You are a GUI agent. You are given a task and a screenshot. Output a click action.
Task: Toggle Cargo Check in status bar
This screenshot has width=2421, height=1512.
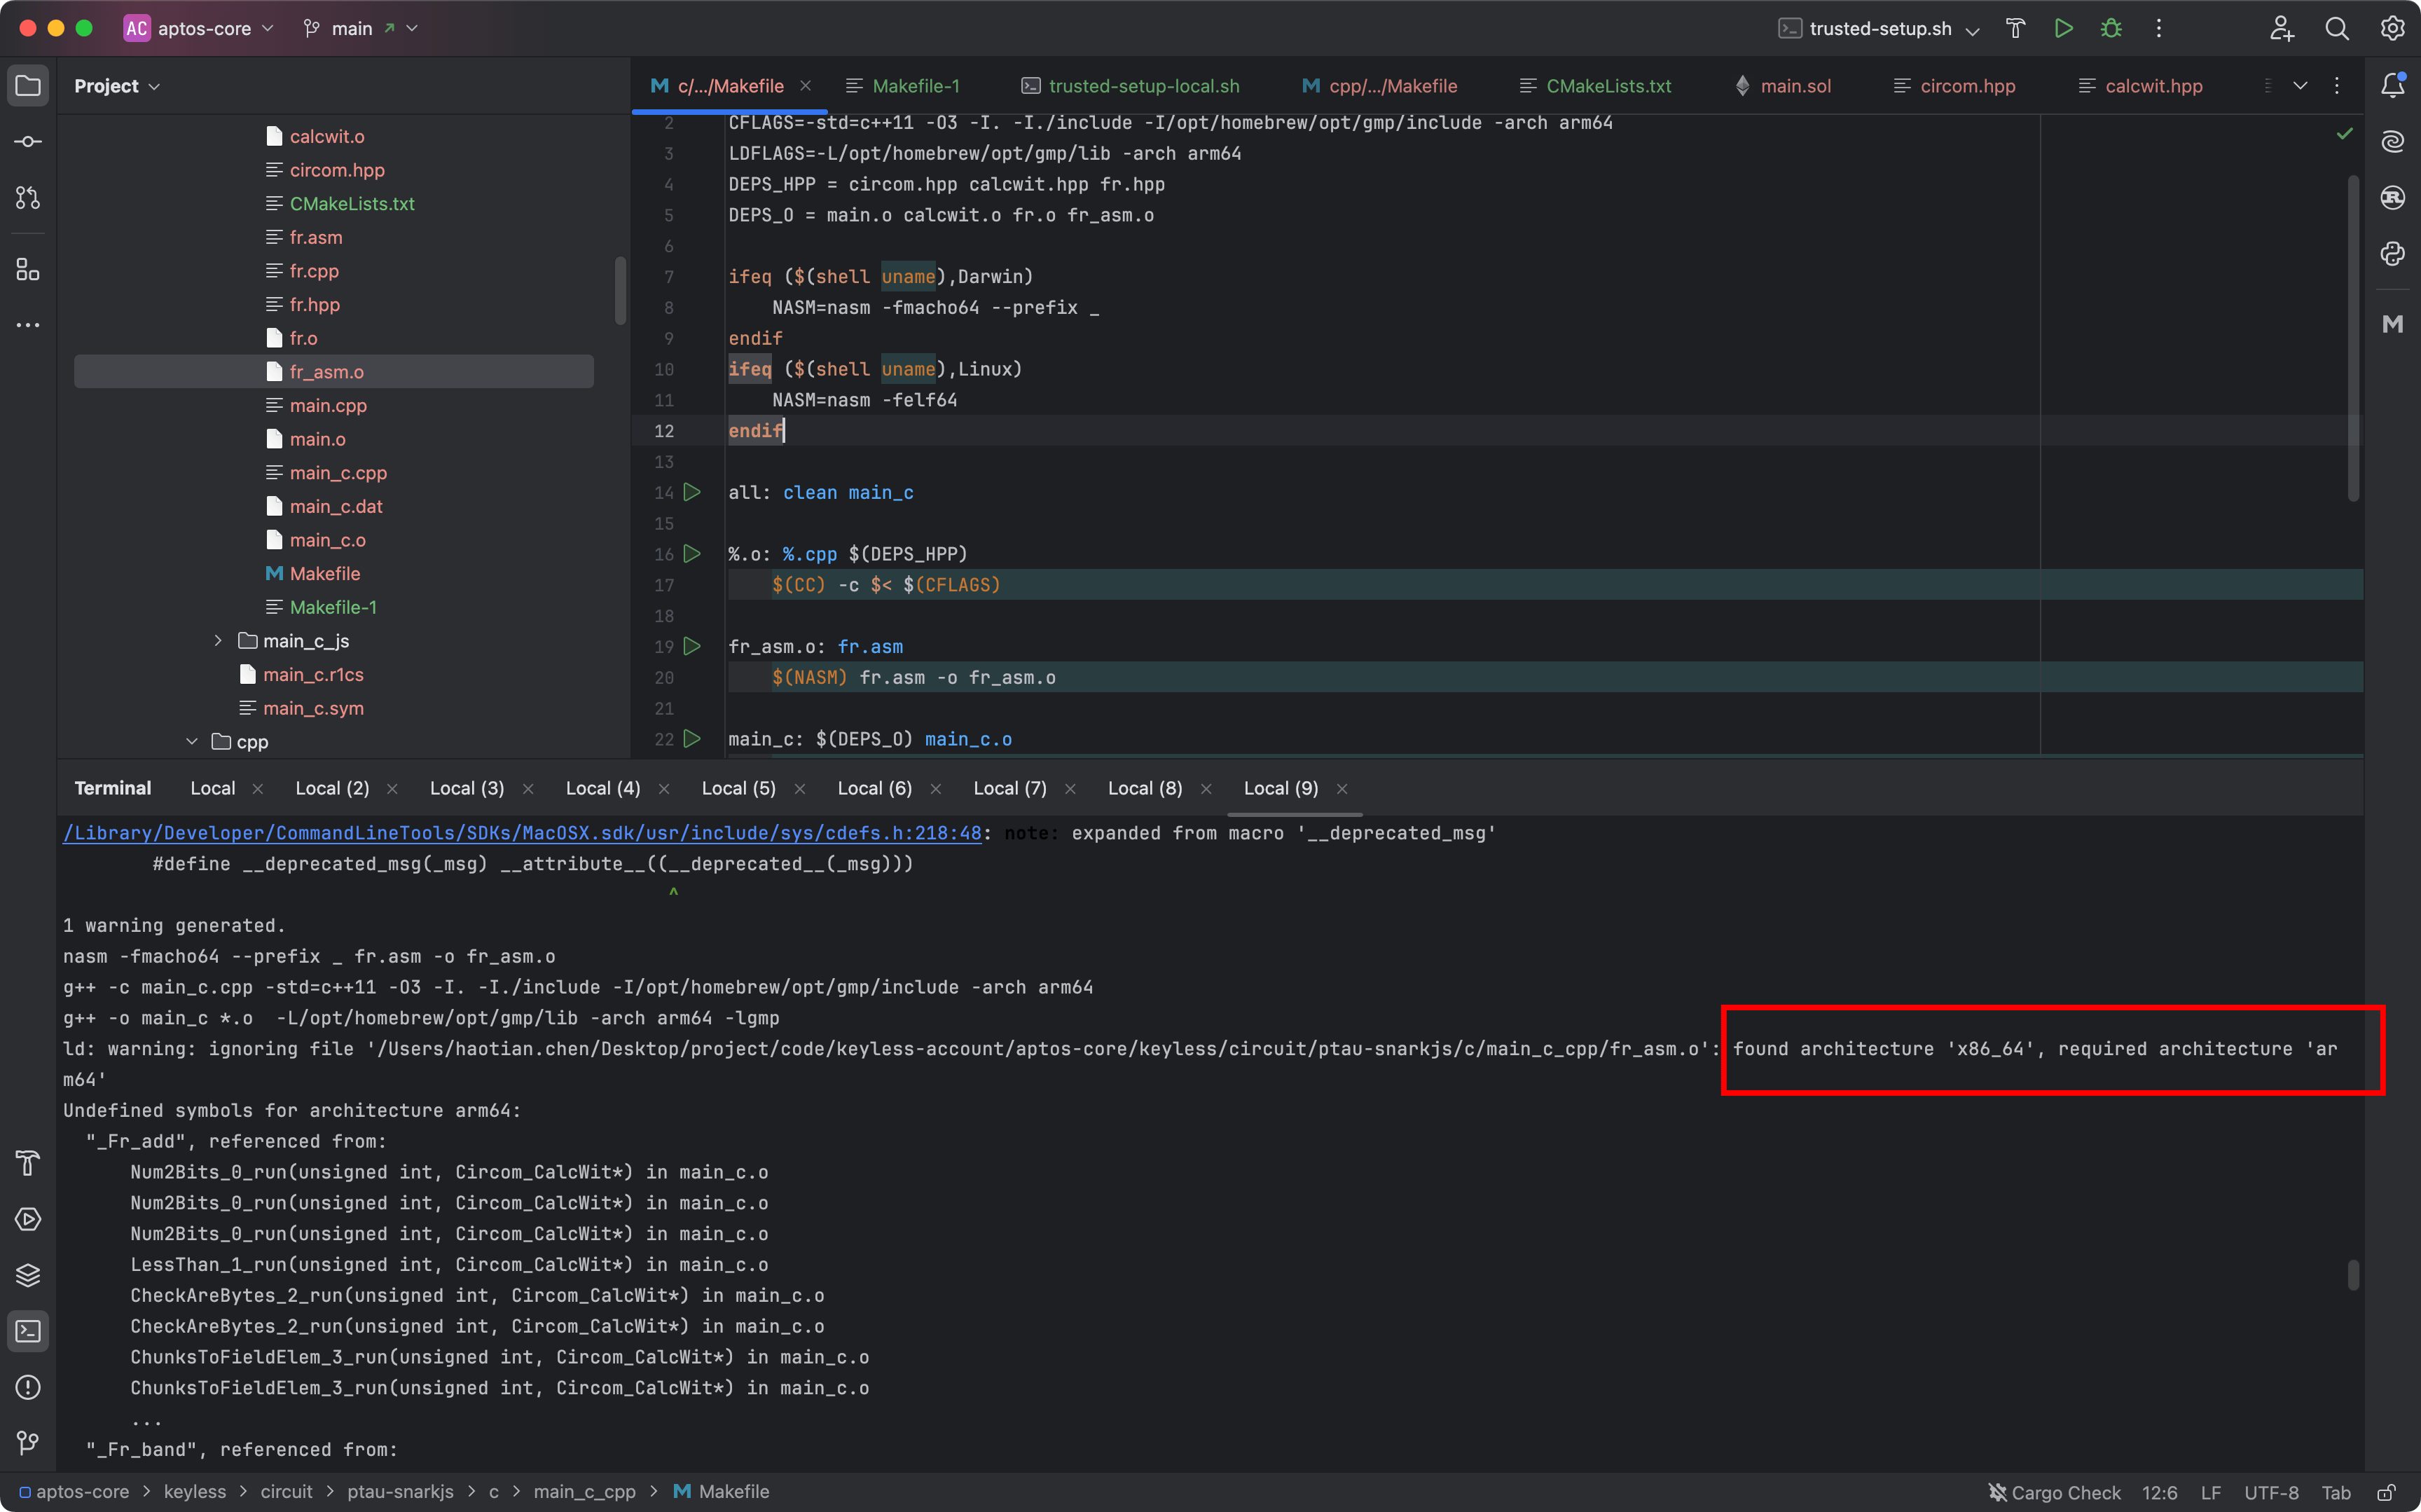click(x=2054, y=1492)
